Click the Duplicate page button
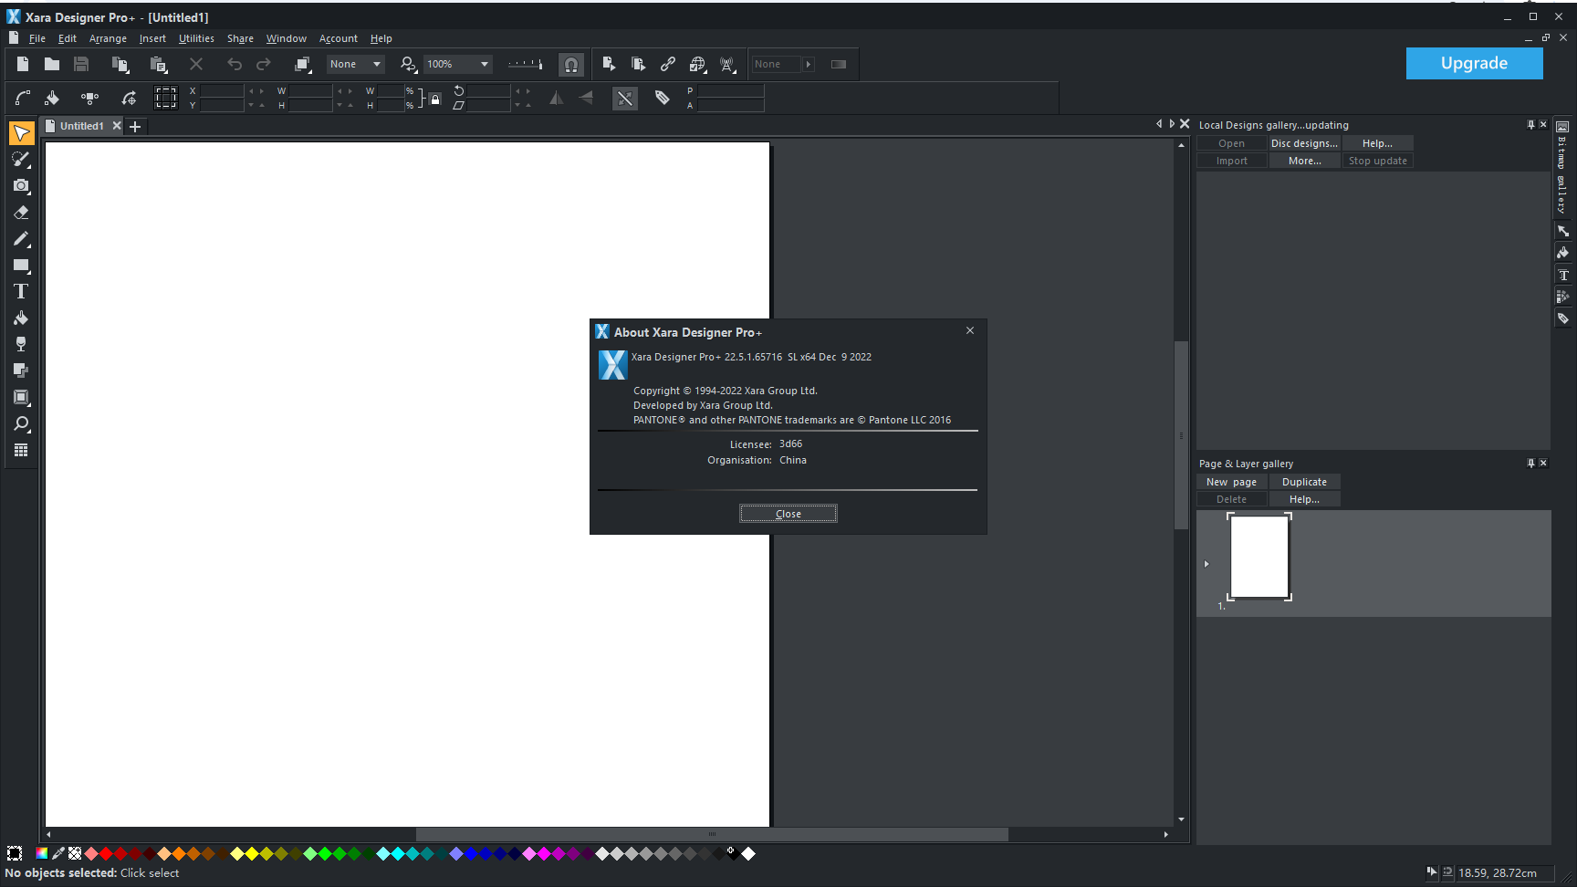 coord(1304,482)
